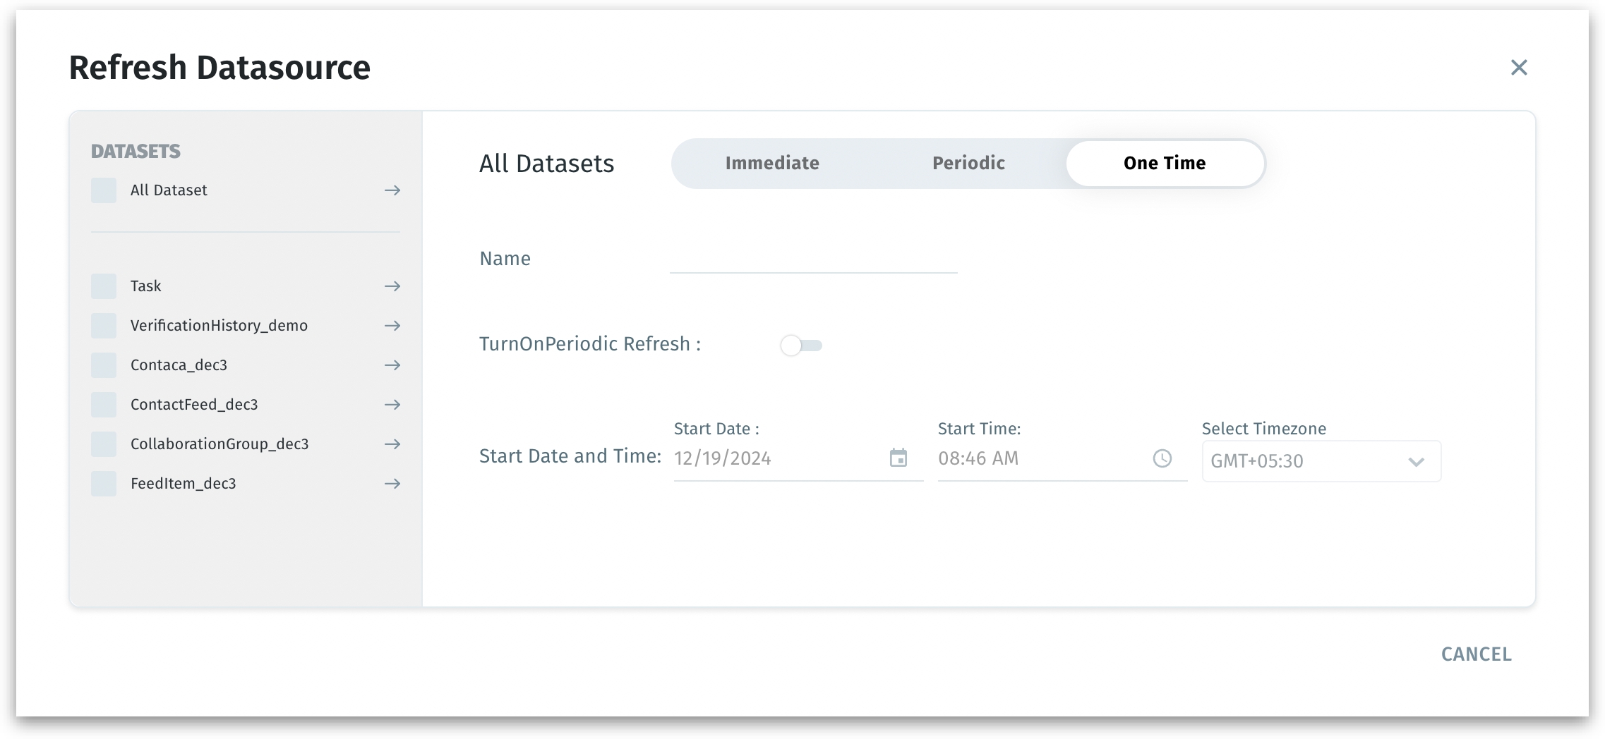Image resolution: width=1605 pixels, height=739 pixels.
Task: Click arrow icon beside Task dataset
Action: tap(392, 286)
